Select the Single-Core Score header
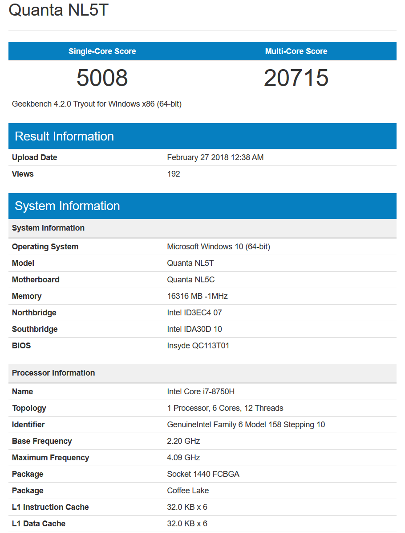 (102, 51)
